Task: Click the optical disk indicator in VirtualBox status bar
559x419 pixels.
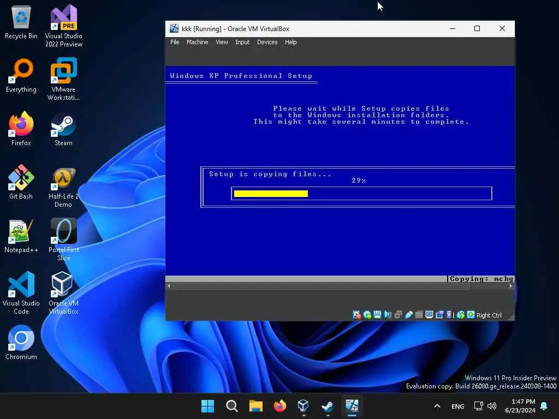Action: (x=367, y=315)
